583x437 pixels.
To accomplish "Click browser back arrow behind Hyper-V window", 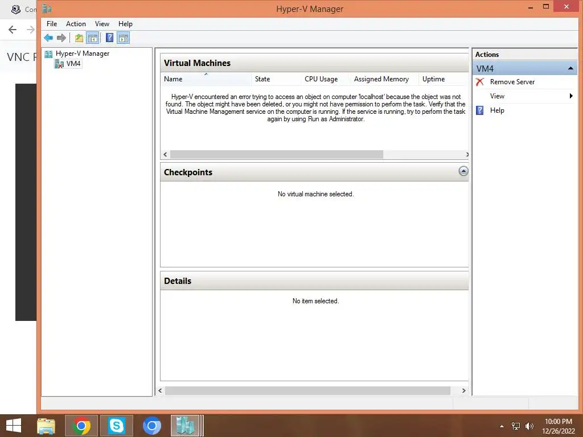I will 13,30.
